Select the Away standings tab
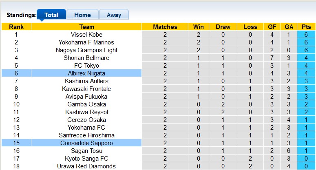The height and width of the screenshot is (170, 316). pyautogui.click(x=114, y=15)
